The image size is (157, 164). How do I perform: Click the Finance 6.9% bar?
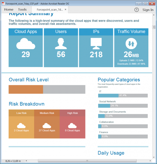(123, 136)
